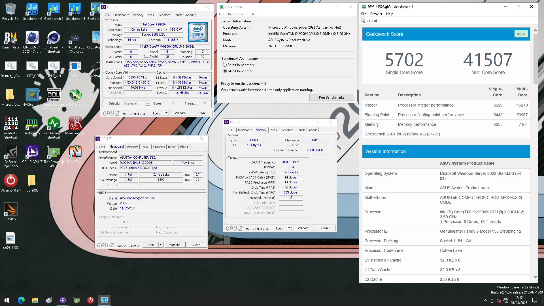
Task: Click the Windows Start button
Action: click(7, 300)
